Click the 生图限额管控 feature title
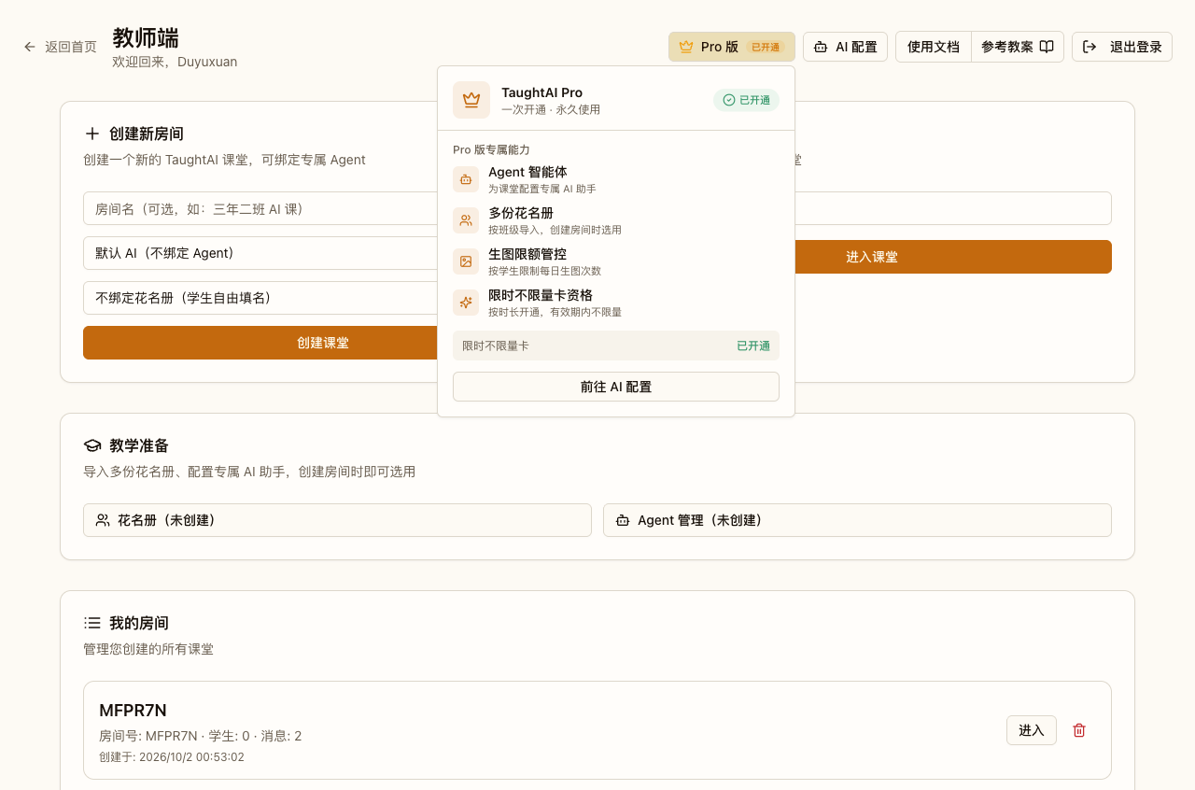This screenshot has height=790, width=1195. tap(527, 254)
